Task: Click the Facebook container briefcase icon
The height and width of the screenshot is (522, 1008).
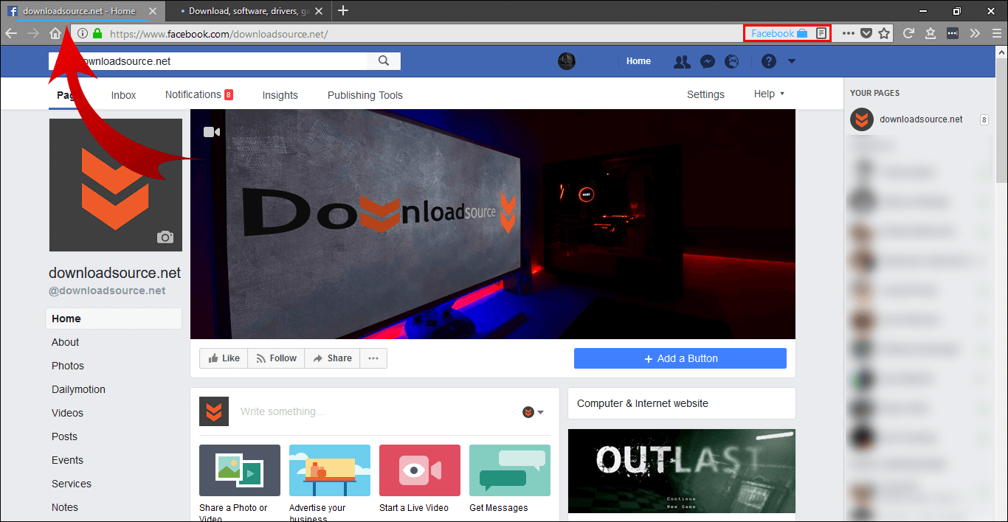Action: pyautogui.click(x=802, y=33)
